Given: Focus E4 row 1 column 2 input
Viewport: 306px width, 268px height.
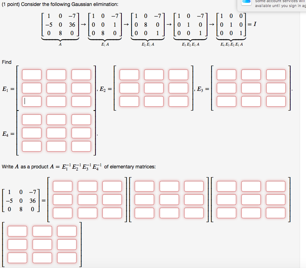Looking at the screenshot, I should (x=56, y=120).
